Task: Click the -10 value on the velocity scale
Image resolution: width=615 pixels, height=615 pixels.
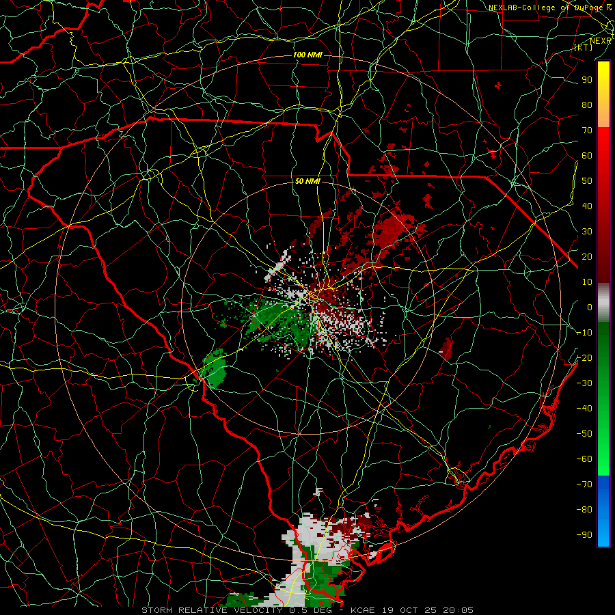Action: pyautogui.click(x=584, y=333)
